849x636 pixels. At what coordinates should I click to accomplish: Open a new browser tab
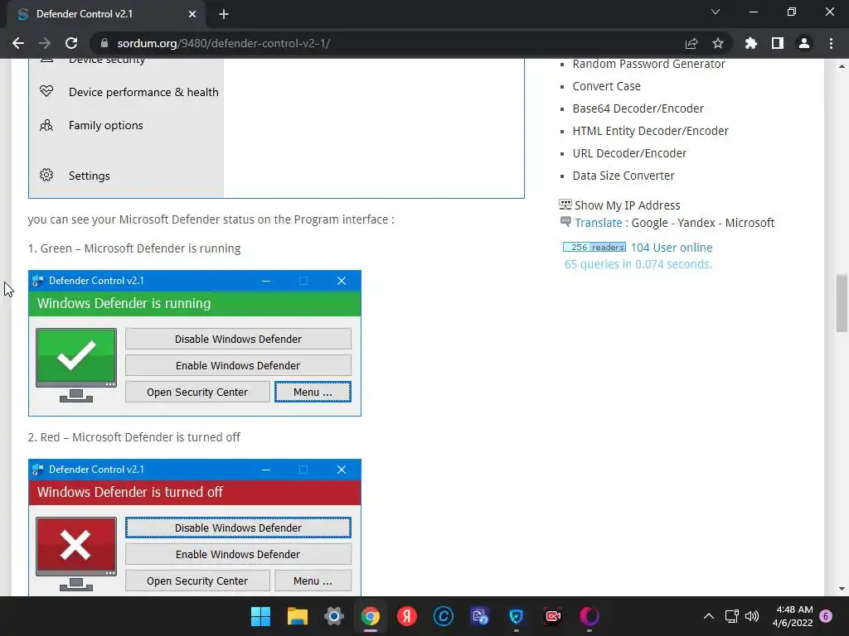(x=224, y=14)
